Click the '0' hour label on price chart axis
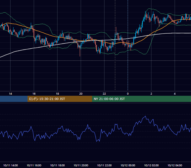 click(128, 94)
